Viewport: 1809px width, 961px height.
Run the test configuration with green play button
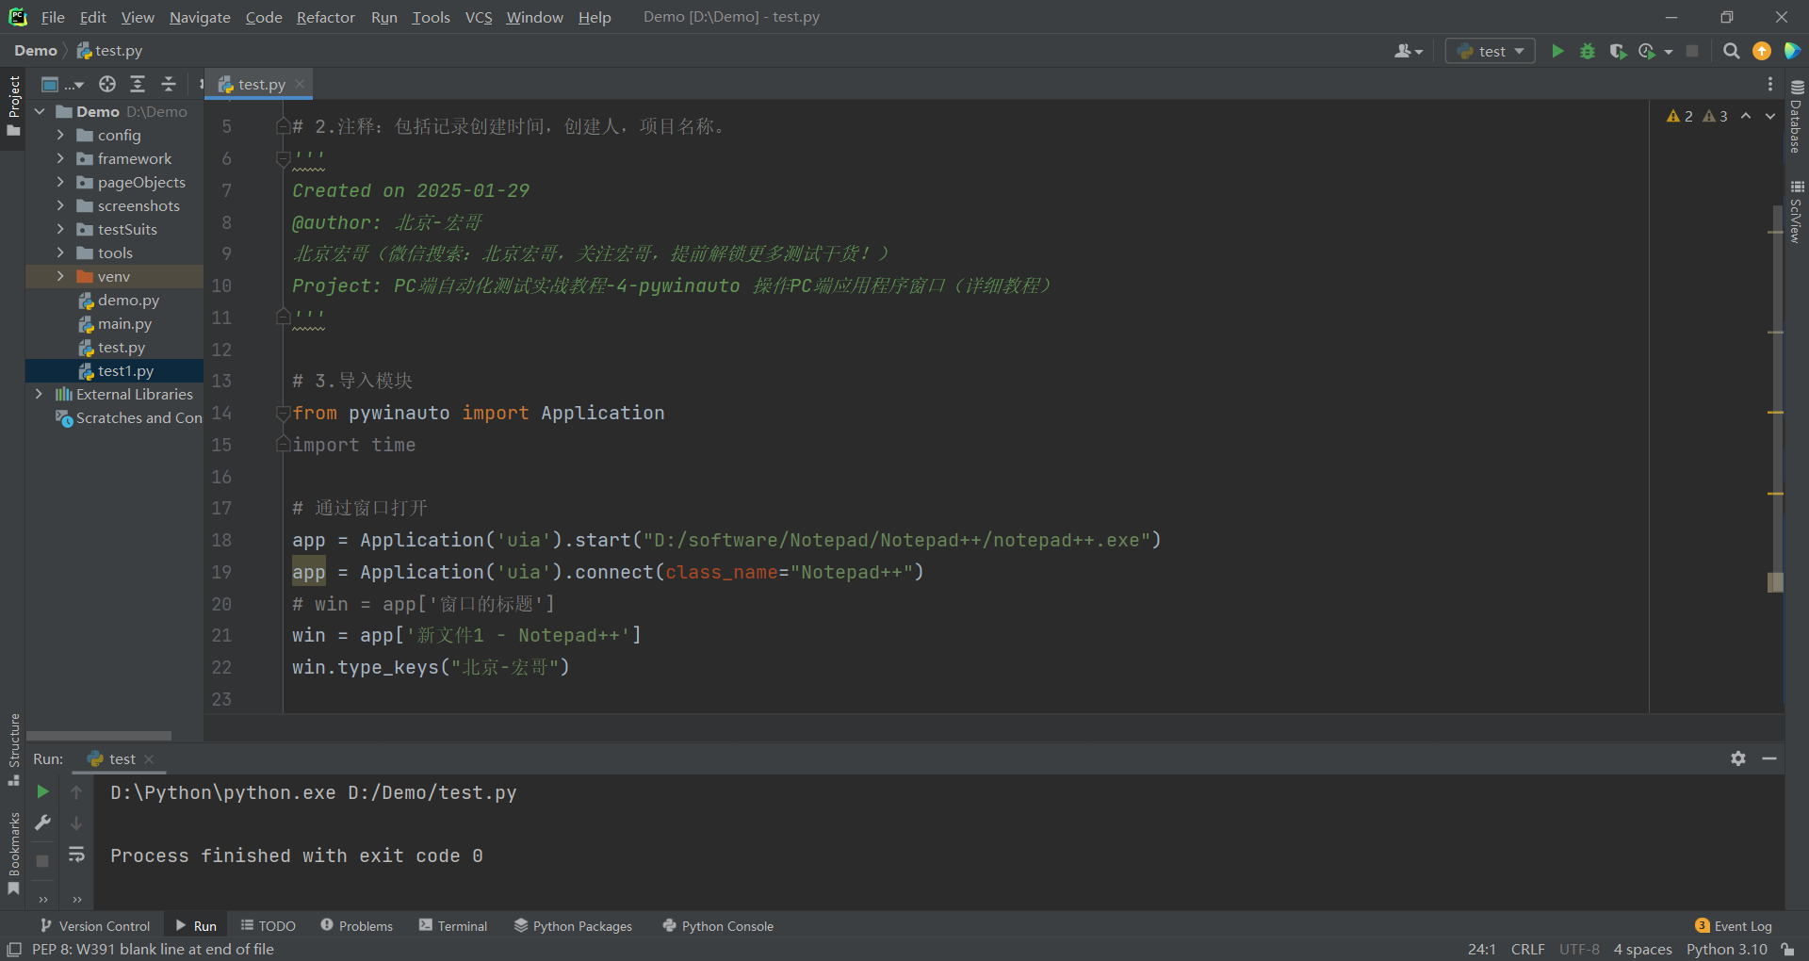pos(1557,51)
